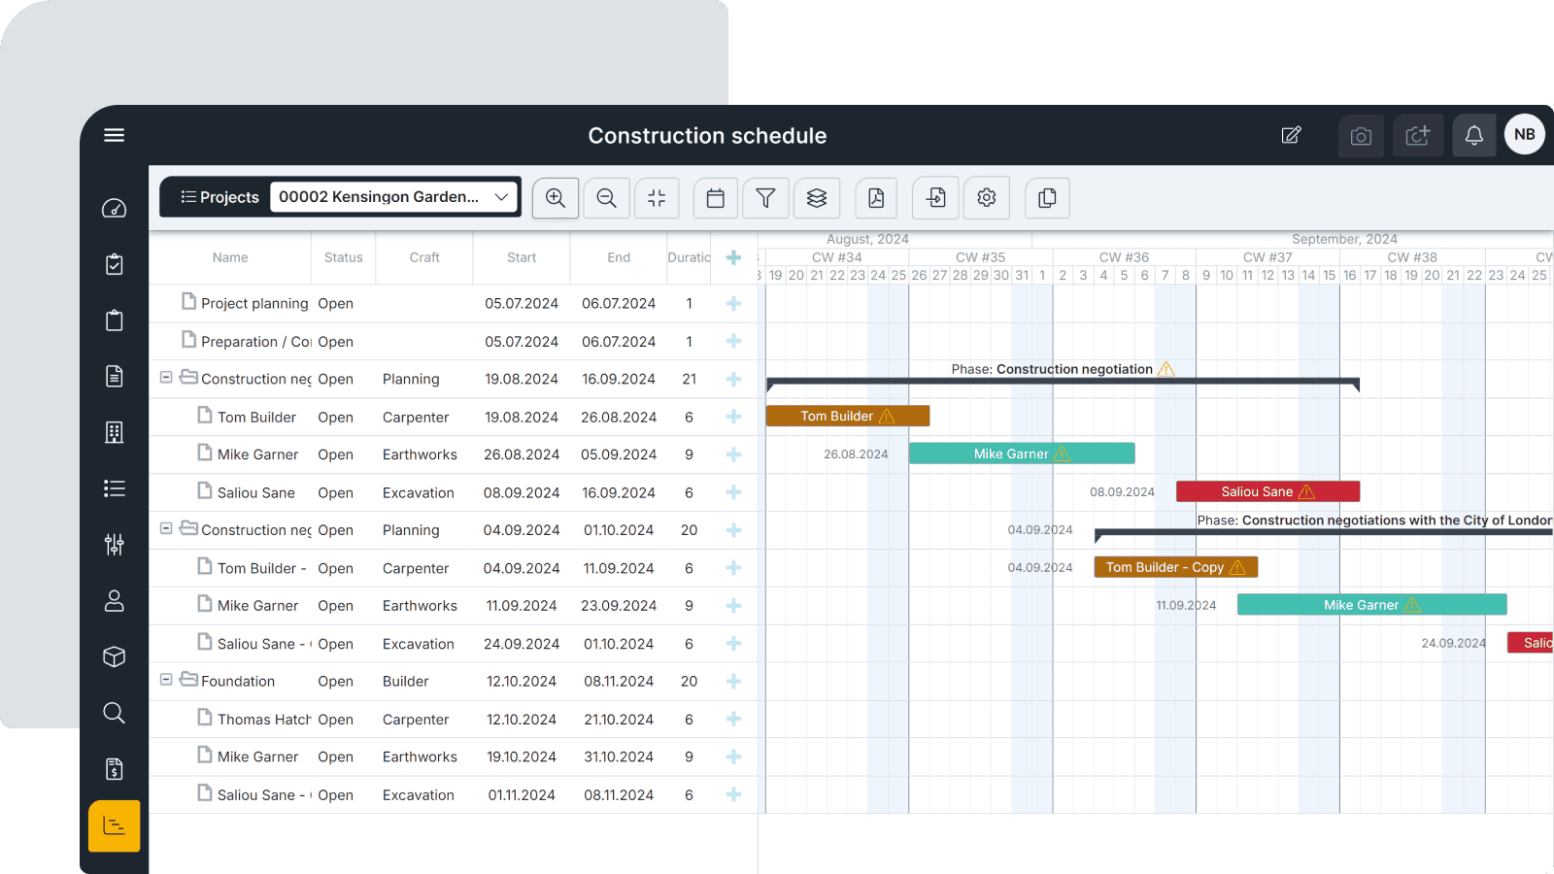Image resolution: width=1554 pixels, height=874 pixels.
Task: Open the layers icon in the toolbar
Action: (817, 198)
